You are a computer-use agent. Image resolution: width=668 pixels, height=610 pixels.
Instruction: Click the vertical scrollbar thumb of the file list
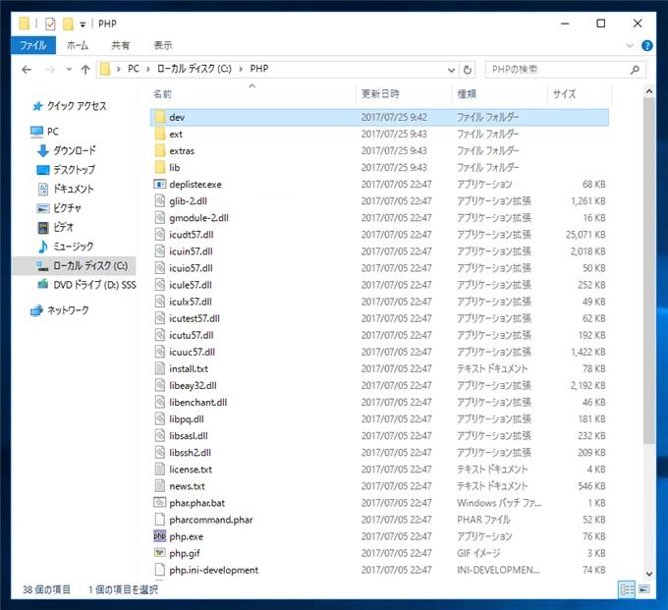click(x=648, y=270)
